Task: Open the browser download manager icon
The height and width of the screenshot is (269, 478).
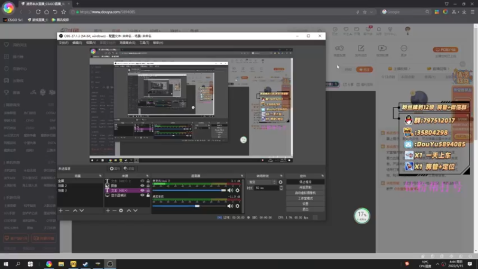Action: [464, 12]
